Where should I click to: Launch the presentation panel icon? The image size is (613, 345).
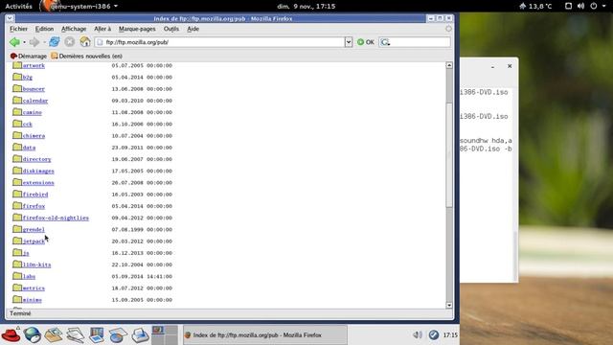(x=97, y=335)
